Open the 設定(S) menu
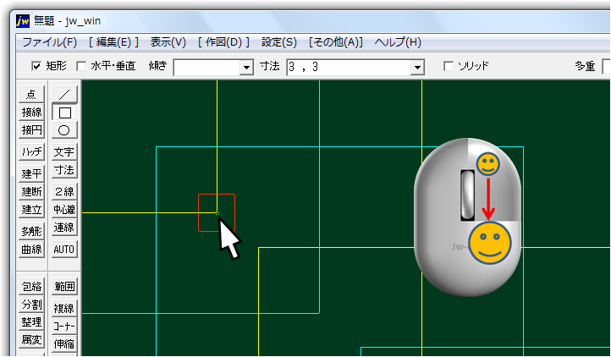Screen dimensions: 611x357 tap(279, 41)
